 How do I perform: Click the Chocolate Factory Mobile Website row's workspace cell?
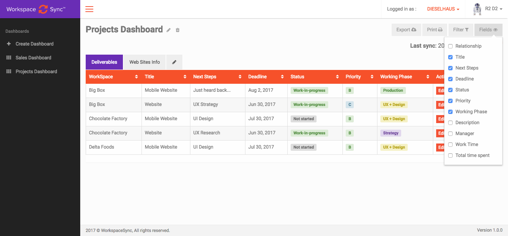pyautogui.click(x=108, y=119)
